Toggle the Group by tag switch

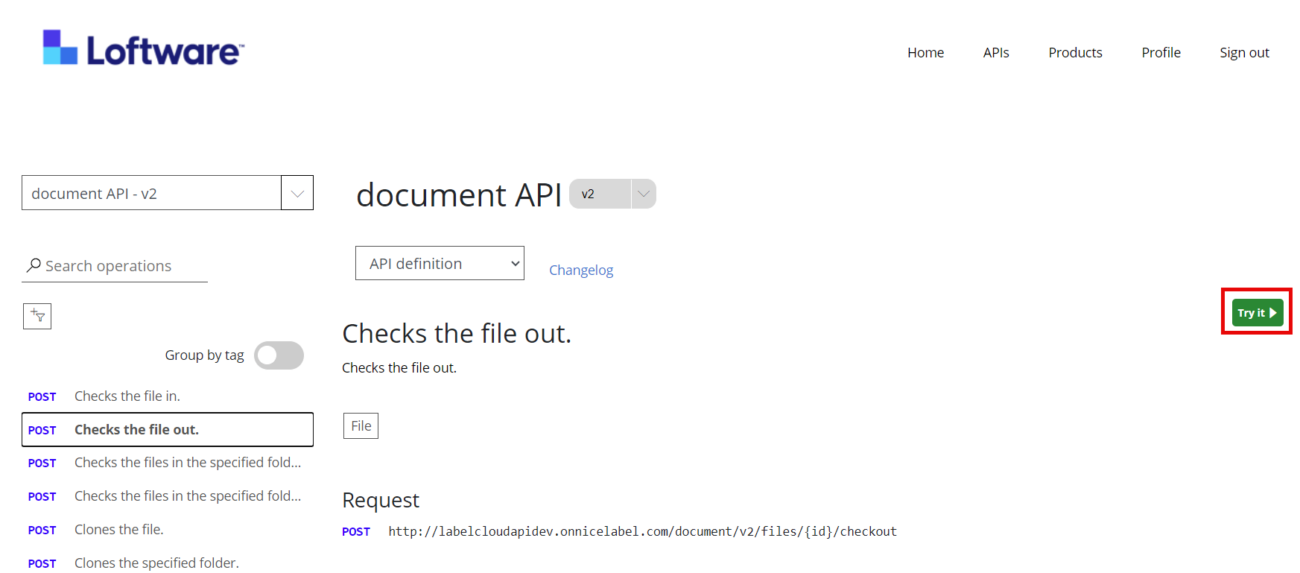coord(279,355)
